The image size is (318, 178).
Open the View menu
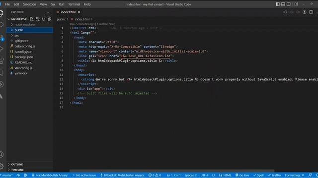(x=43, y=4)
